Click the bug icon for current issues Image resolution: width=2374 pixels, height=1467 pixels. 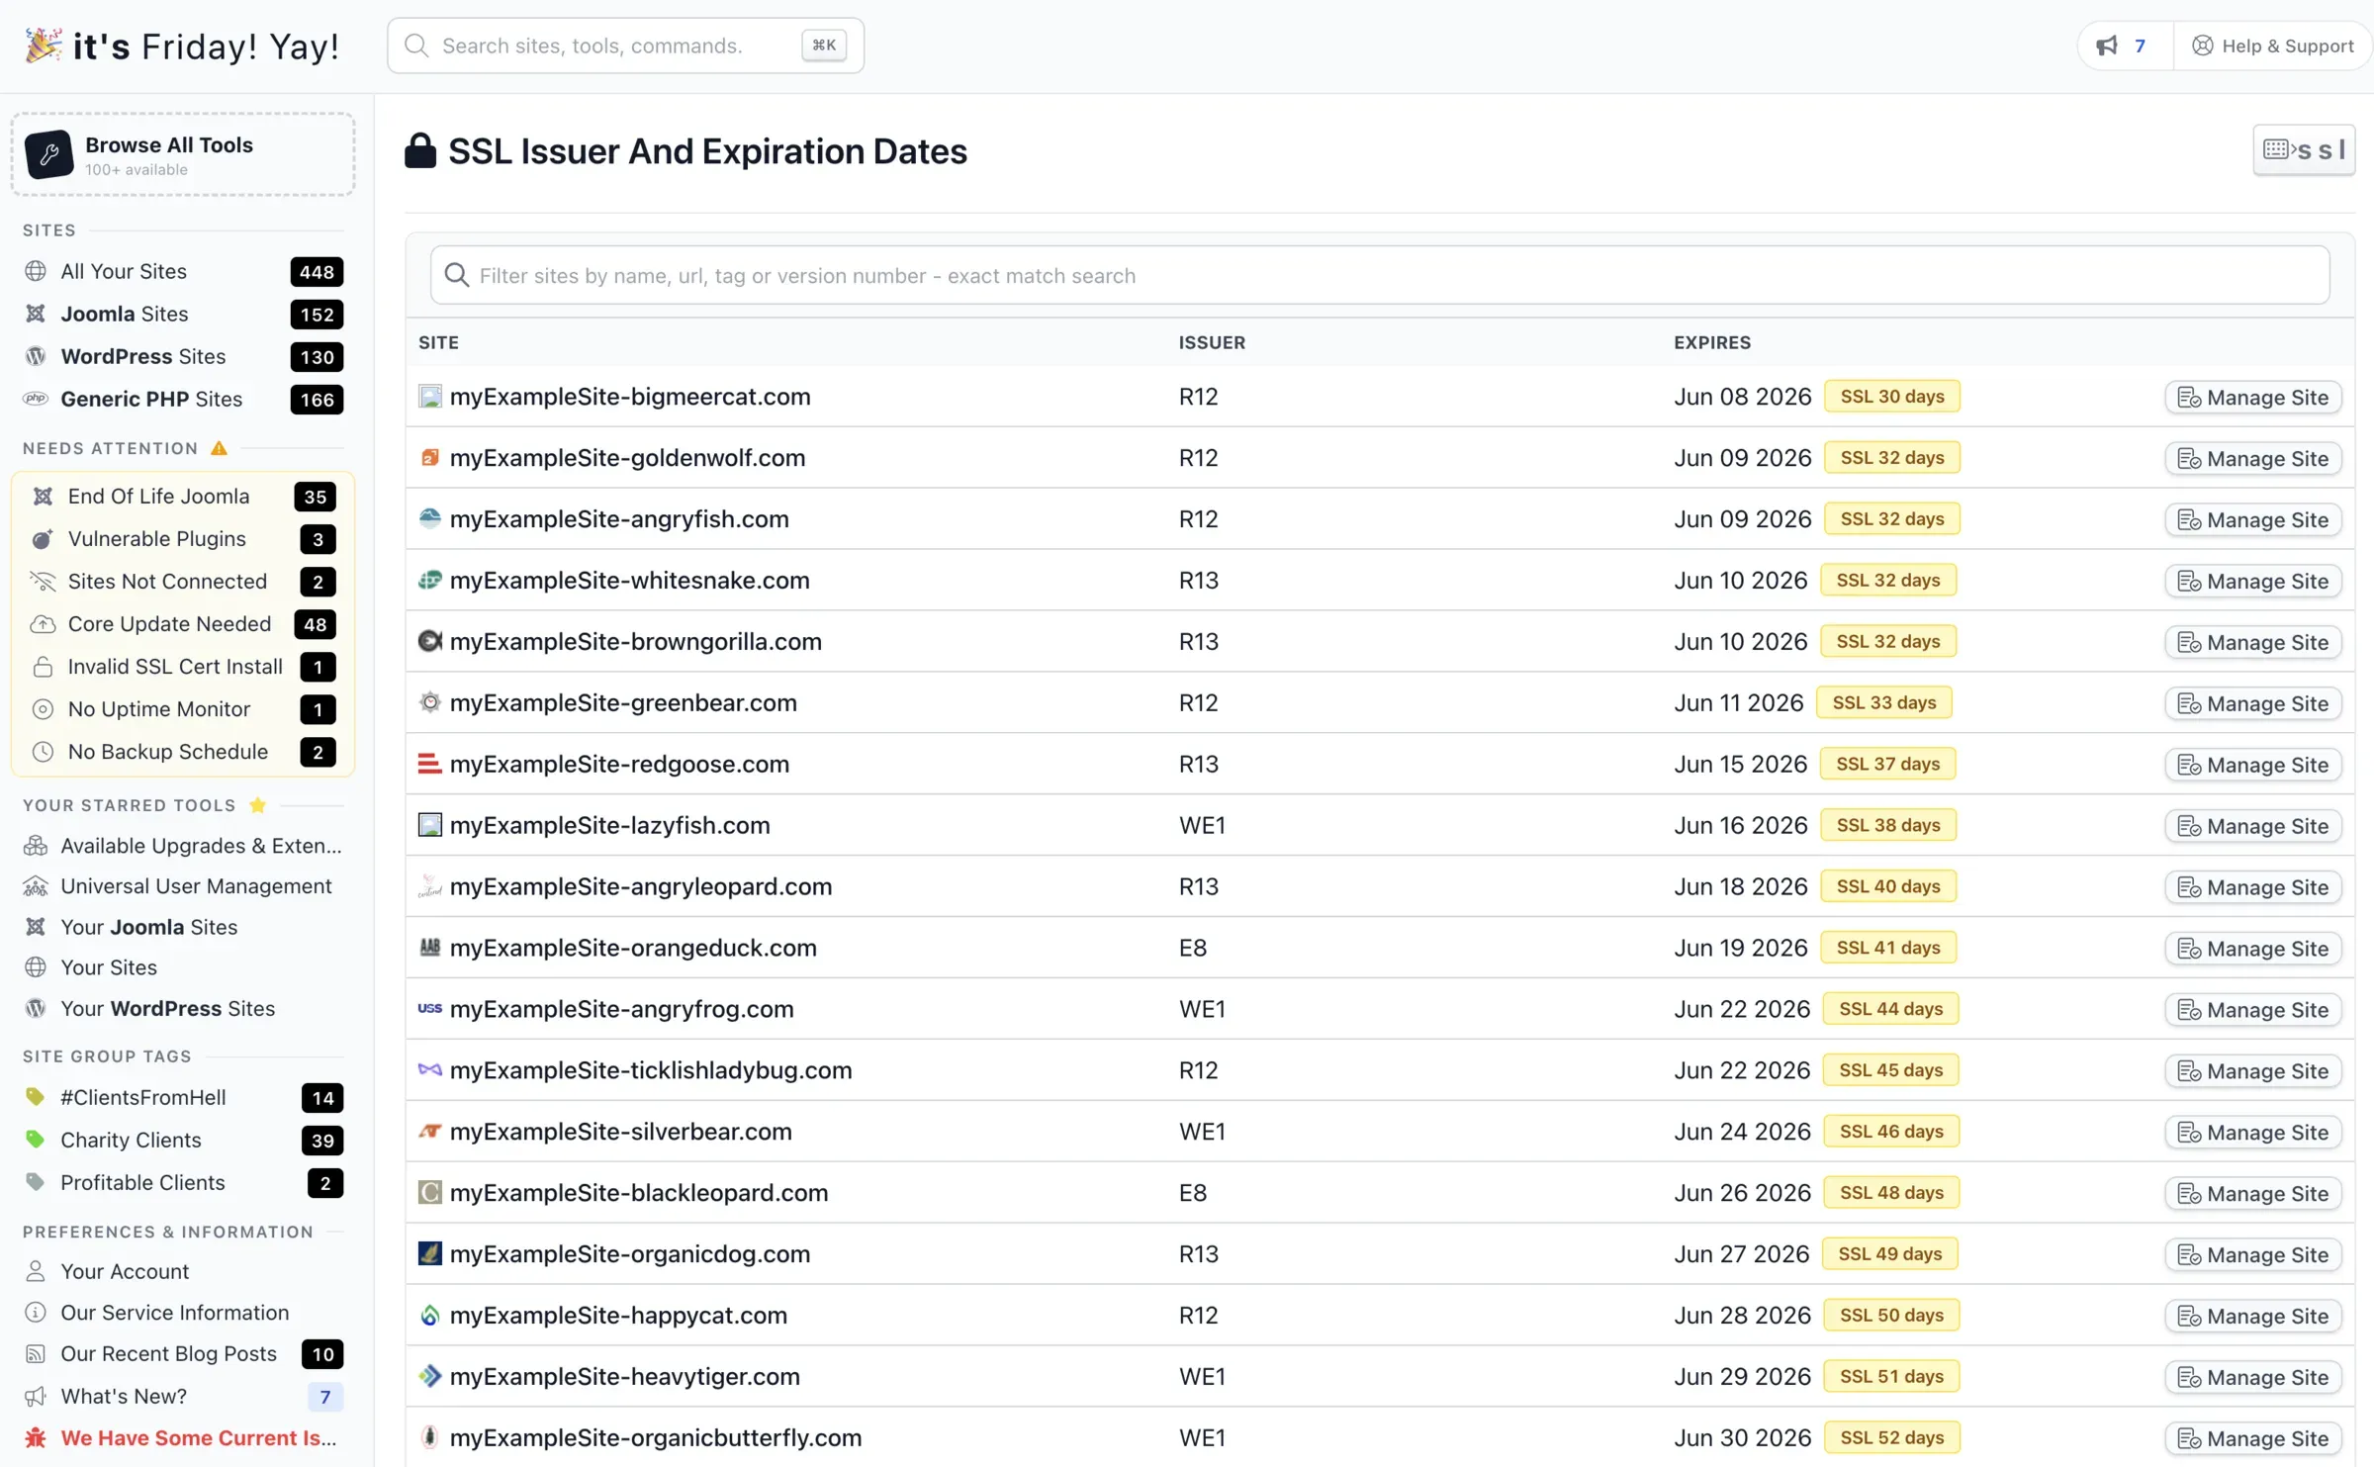pos(36,1438)
